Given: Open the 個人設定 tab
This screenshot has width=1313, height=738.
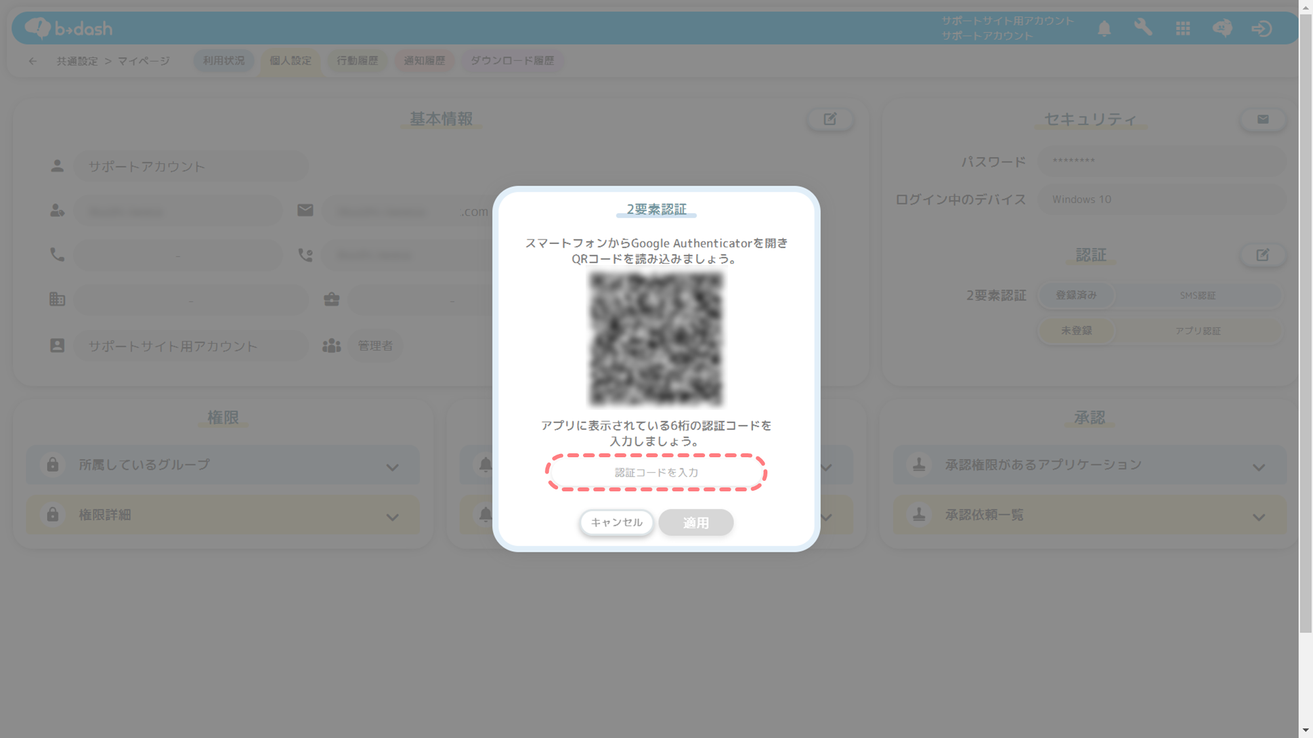Looking at the screenshot, I should pos(290,60).
